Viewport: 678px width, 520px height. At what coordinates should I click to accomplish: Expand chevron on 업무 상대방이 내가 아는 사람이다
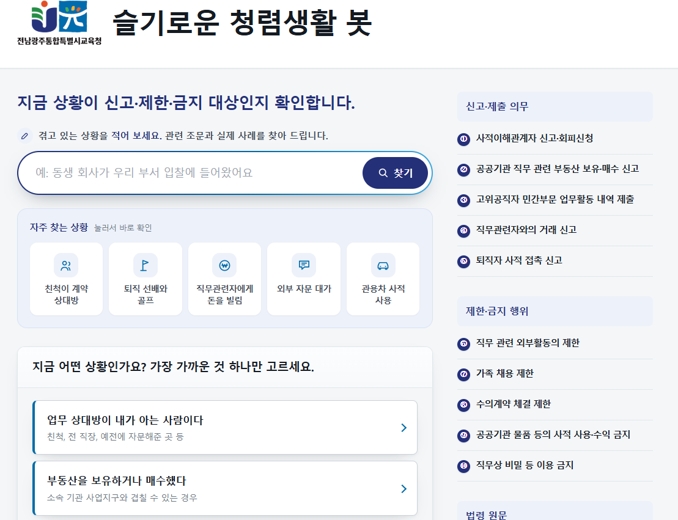pyautogui.click(x=404, y=428)
